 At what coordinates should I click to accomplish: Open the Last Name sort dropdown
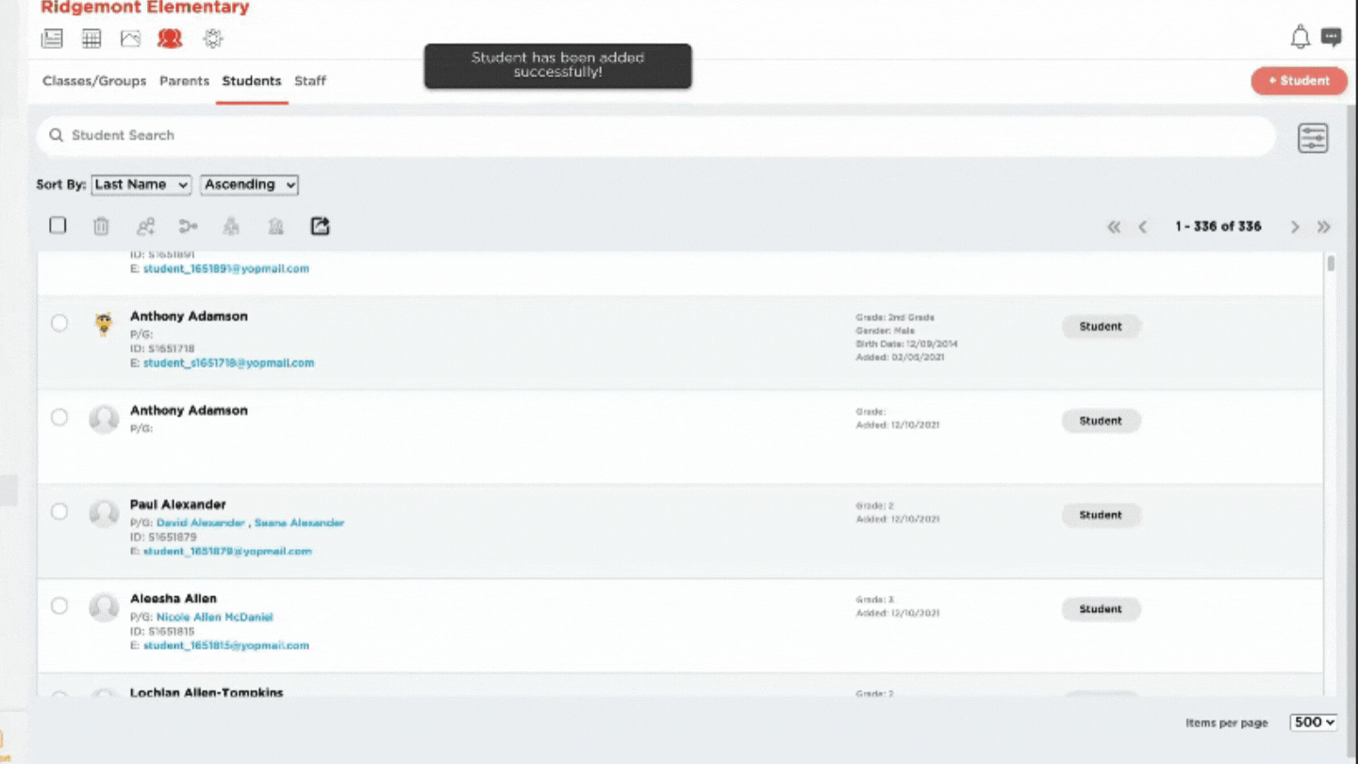(x=141, y=185)
